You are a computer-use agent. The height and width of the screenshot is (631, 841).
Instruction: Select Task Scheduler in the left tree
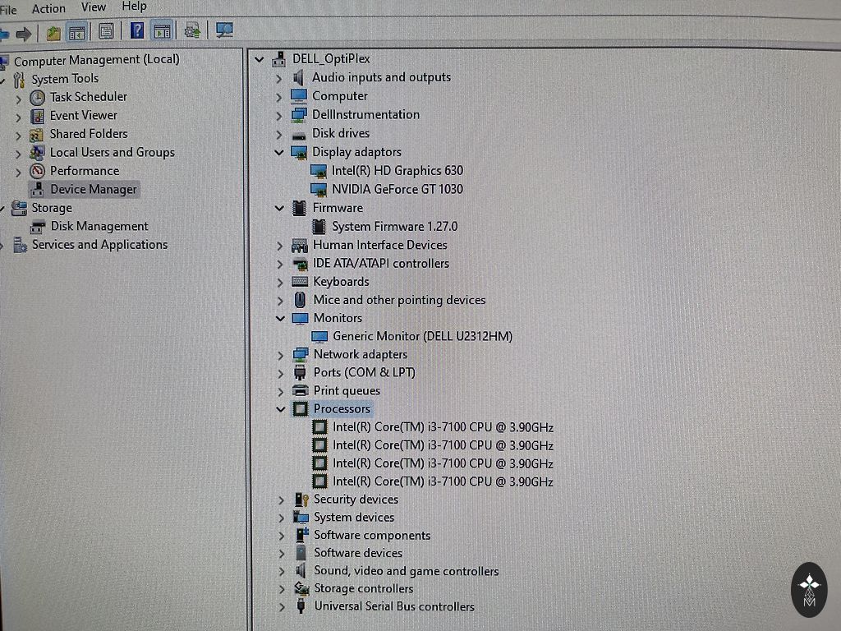(x=89, y=97)
